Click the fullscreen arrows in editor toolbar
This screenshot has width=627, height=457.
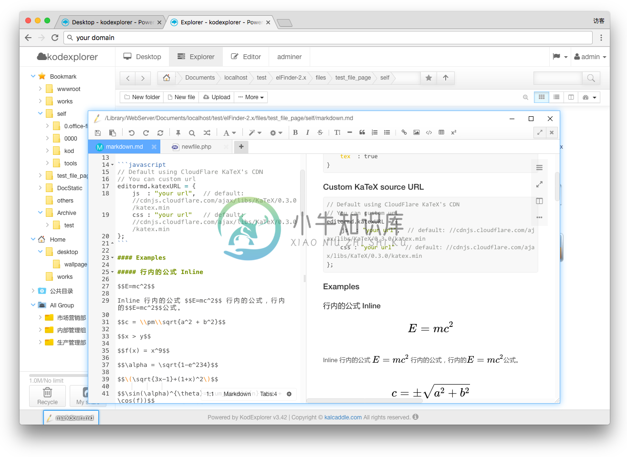coord(540,132)
